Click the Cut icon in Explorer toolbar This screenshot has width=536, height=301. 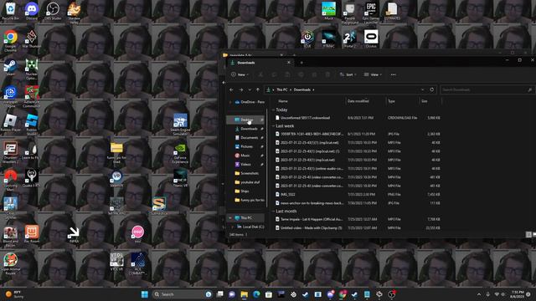pos(260,74)
